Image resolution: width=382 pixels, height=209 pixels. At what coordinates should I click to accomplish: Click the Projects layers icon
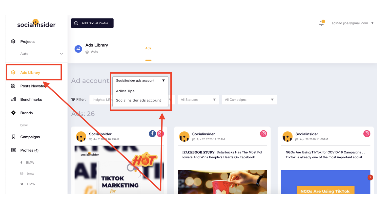tap(13, 42)
